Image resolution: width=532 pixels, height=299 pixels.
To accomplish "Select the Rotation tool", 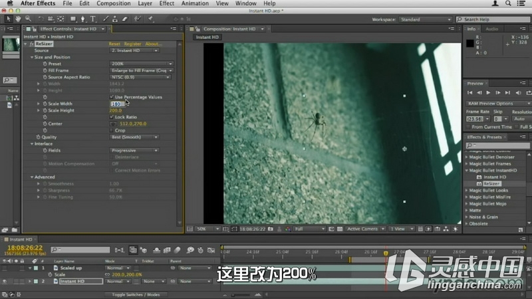I will [41, 19].
